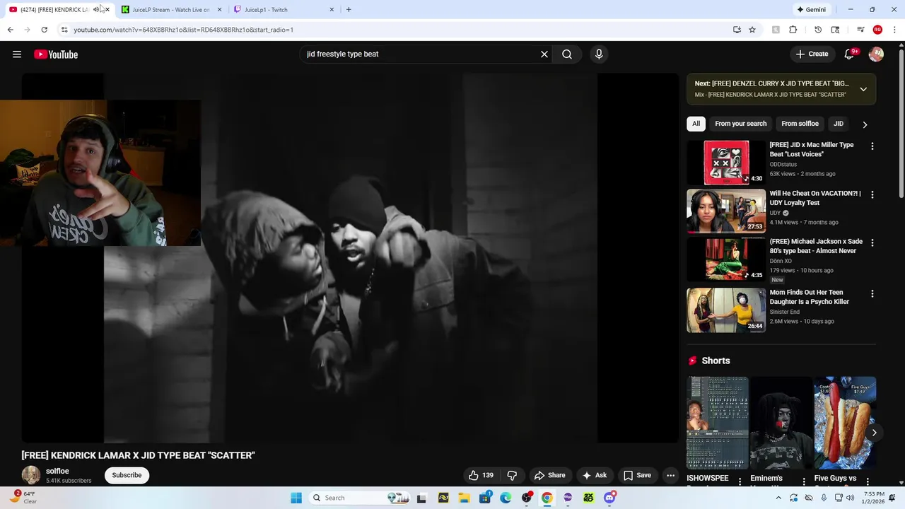Open Discord from taskbar
The width and height of the screenshot is (905, 509).
(x=610, y=498)
